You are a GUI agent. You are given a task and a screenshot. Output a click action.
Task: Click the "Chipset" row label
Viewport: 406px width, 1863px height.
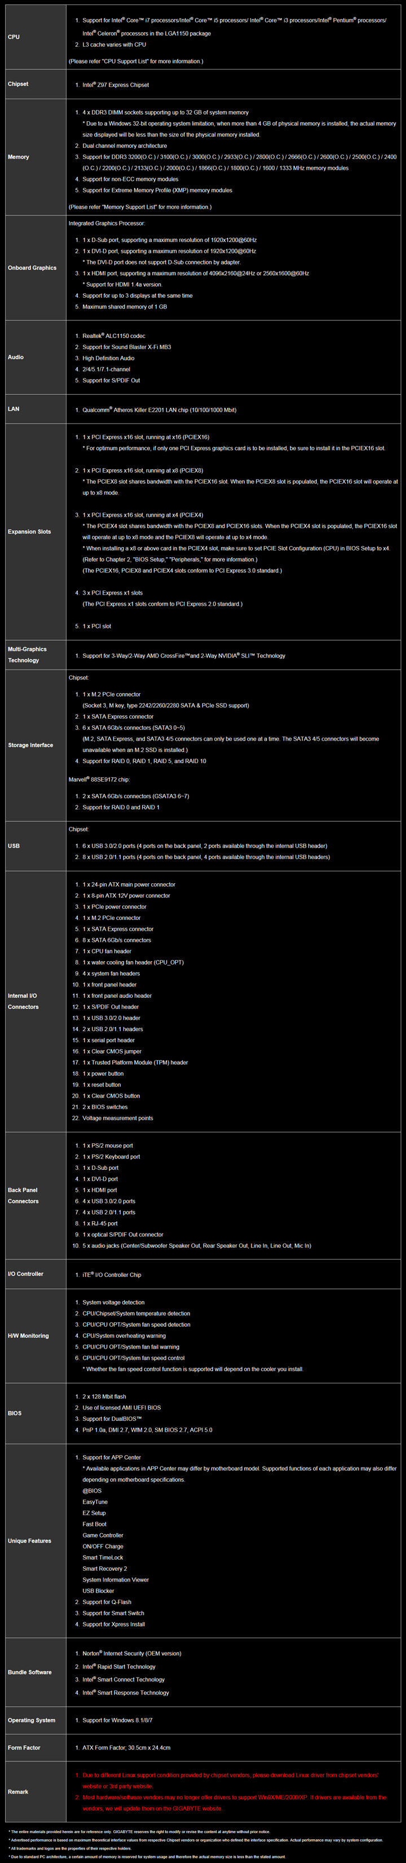click(18, 84)
